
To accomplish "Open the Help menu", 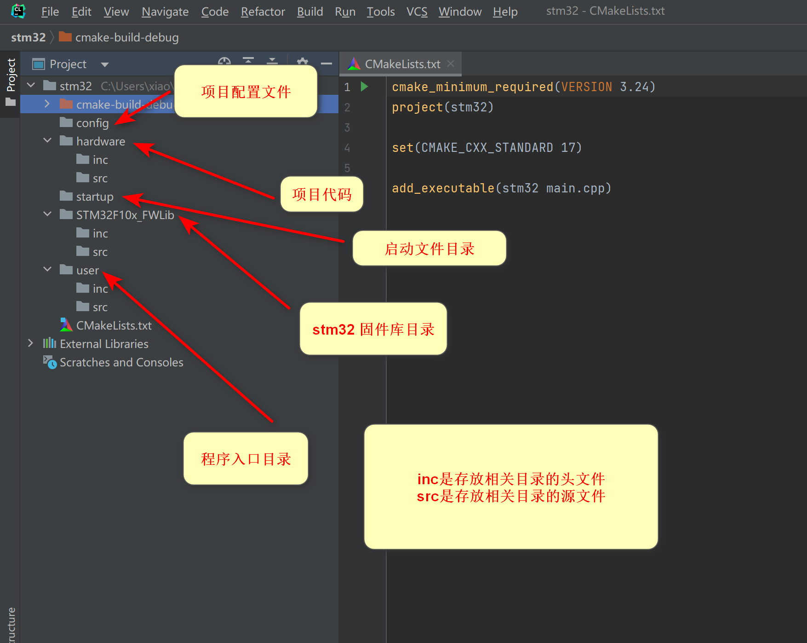I will pos(505,12).
